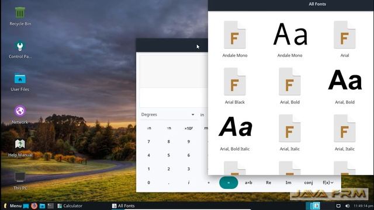Click digit 3 in Calculator
The width and height of the screenshot is (374, 210).
pos(188,169)
